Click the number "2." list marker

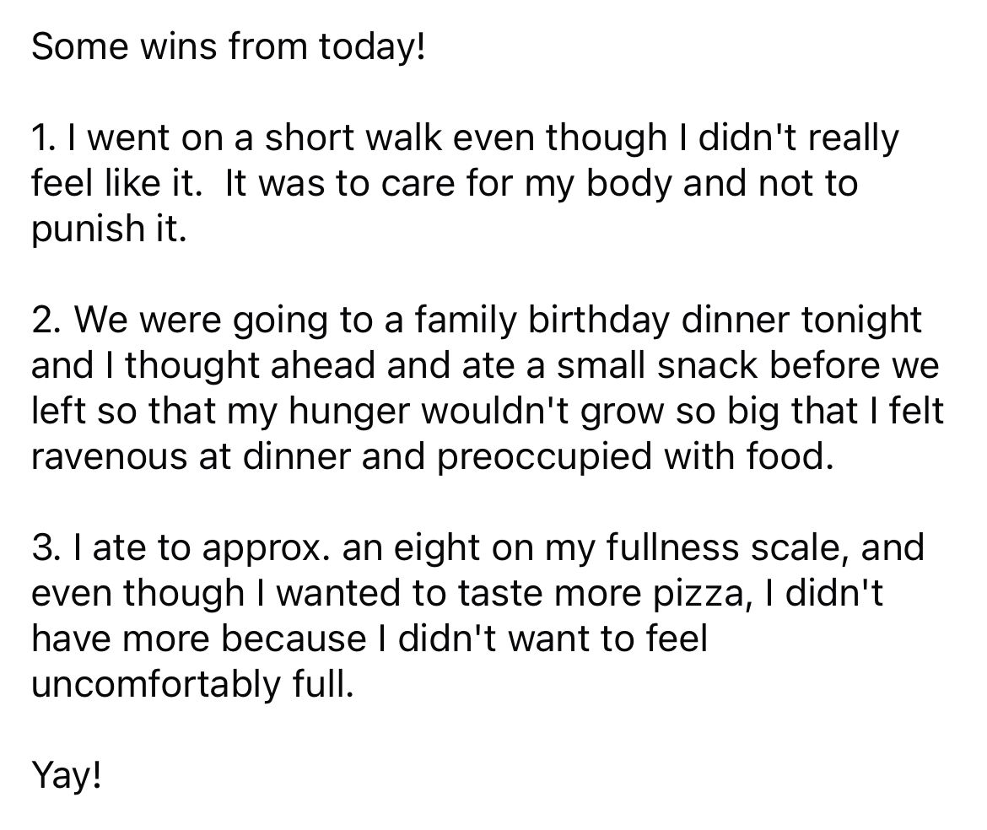point(50,321)
